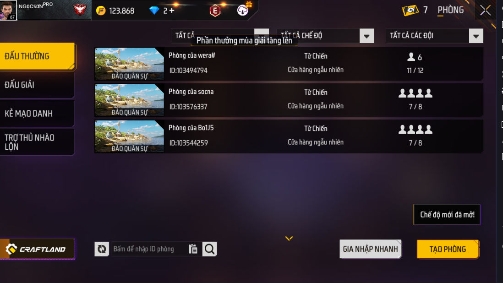Click the gold coin currency icon

[101, 11]
